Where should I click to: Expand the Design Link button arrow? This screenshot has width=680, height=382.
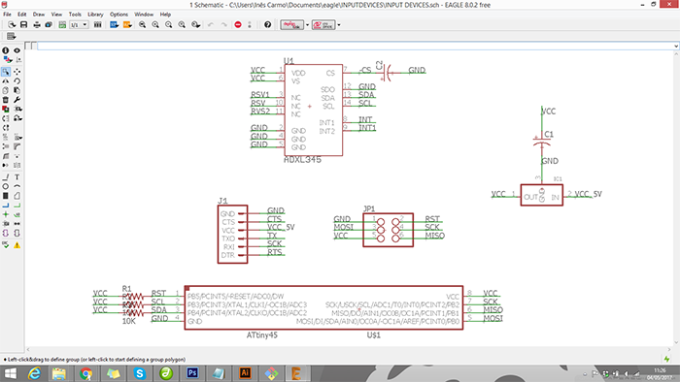point(308,24)
